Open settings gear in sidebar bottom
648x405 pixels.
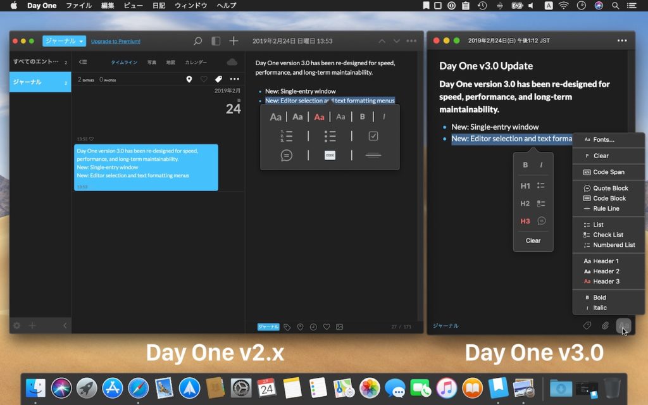point(16,326)
